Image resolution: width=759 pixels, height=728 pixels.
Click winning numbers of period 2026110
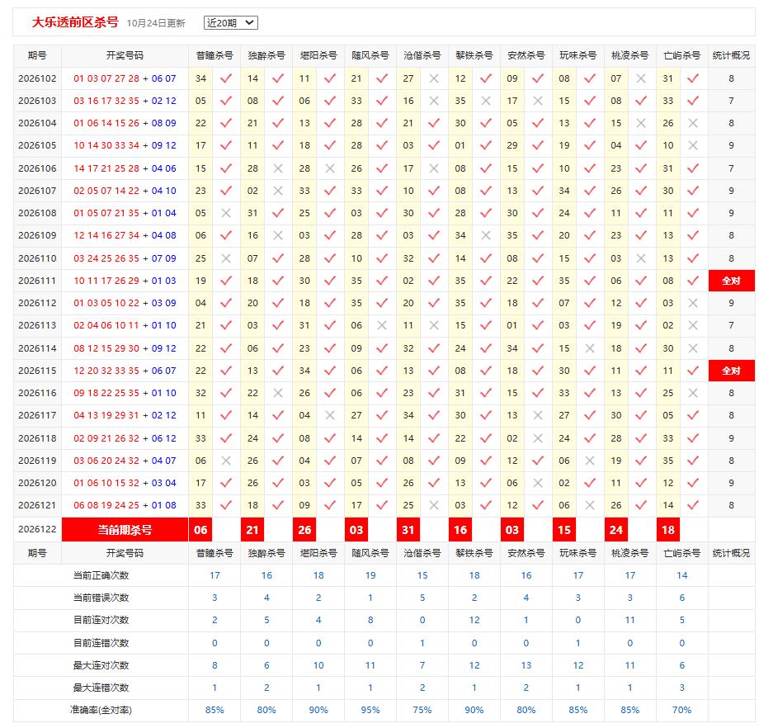(125, 258)
